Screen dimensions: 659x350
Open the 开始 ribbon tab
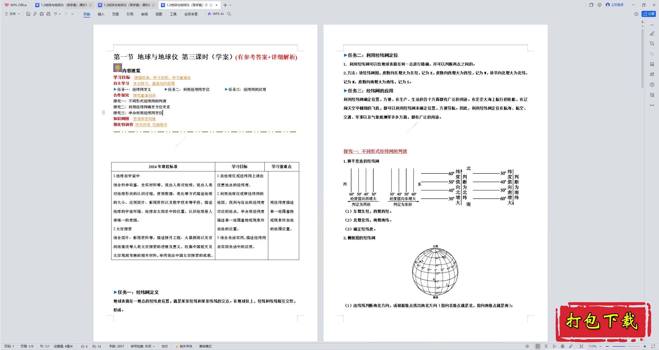(87, 14)
